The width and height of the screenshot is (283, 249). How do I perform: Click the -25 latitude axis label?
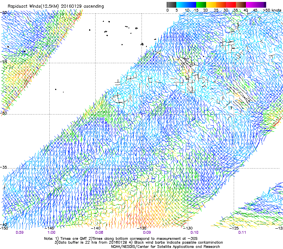coord(3,62)
